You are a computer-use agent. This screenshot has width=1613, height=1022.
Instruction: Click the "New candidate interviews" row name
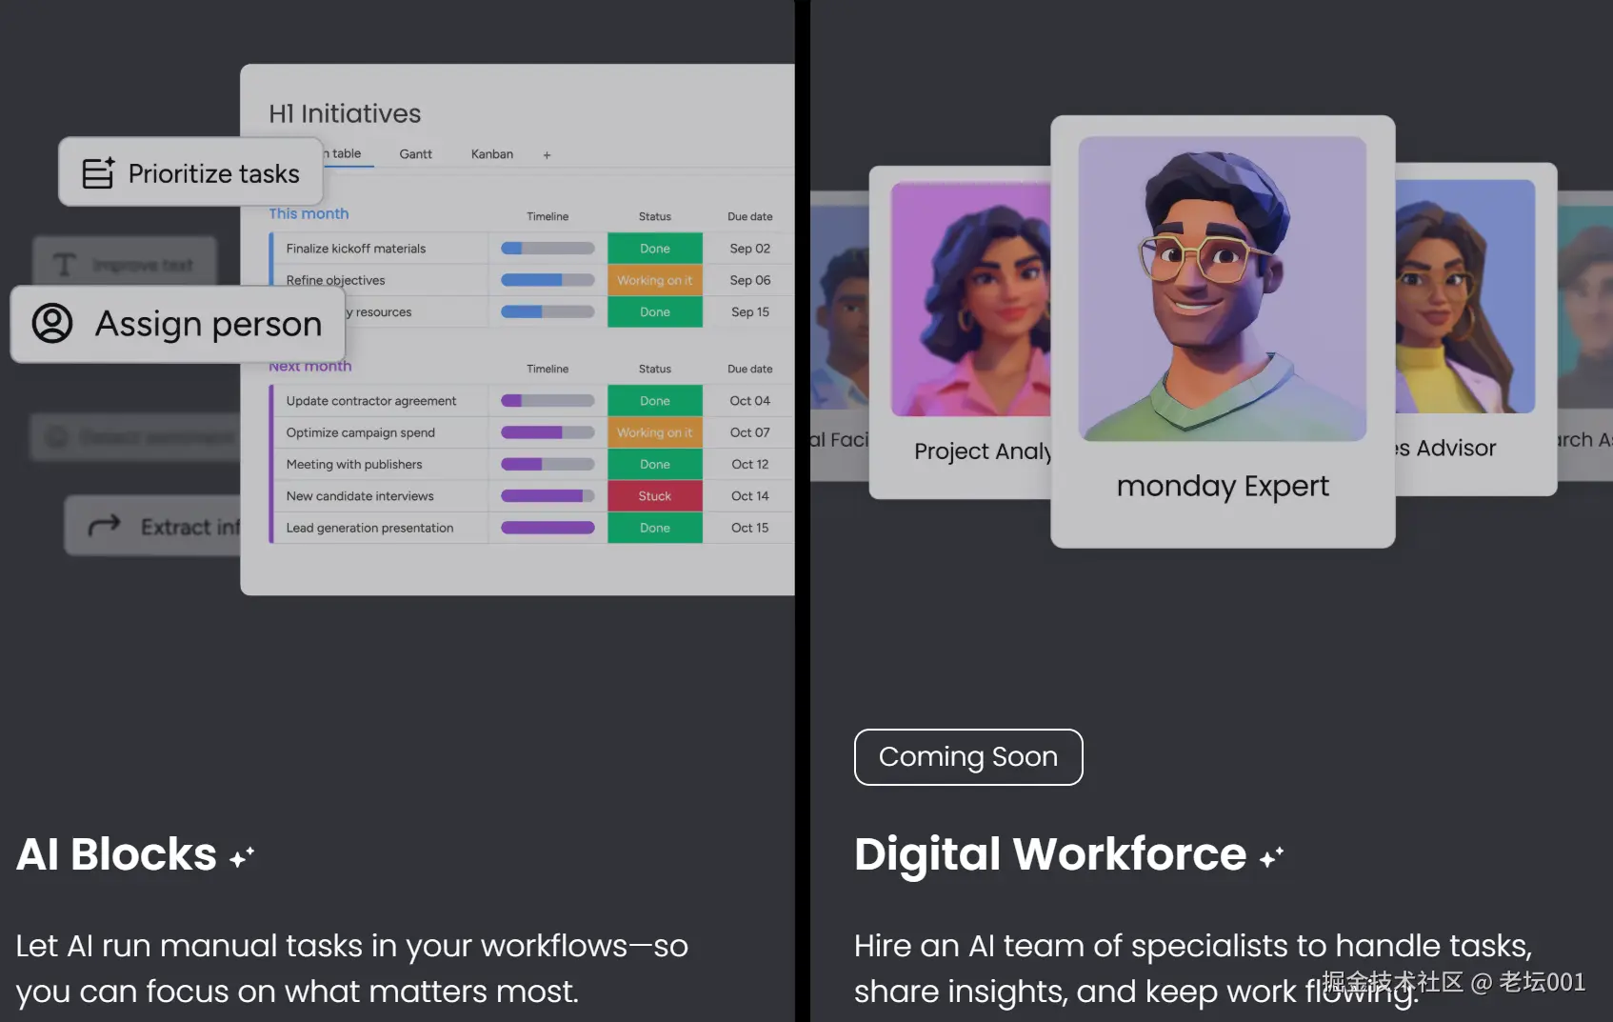pyautogui.click(x=360, y=496)
